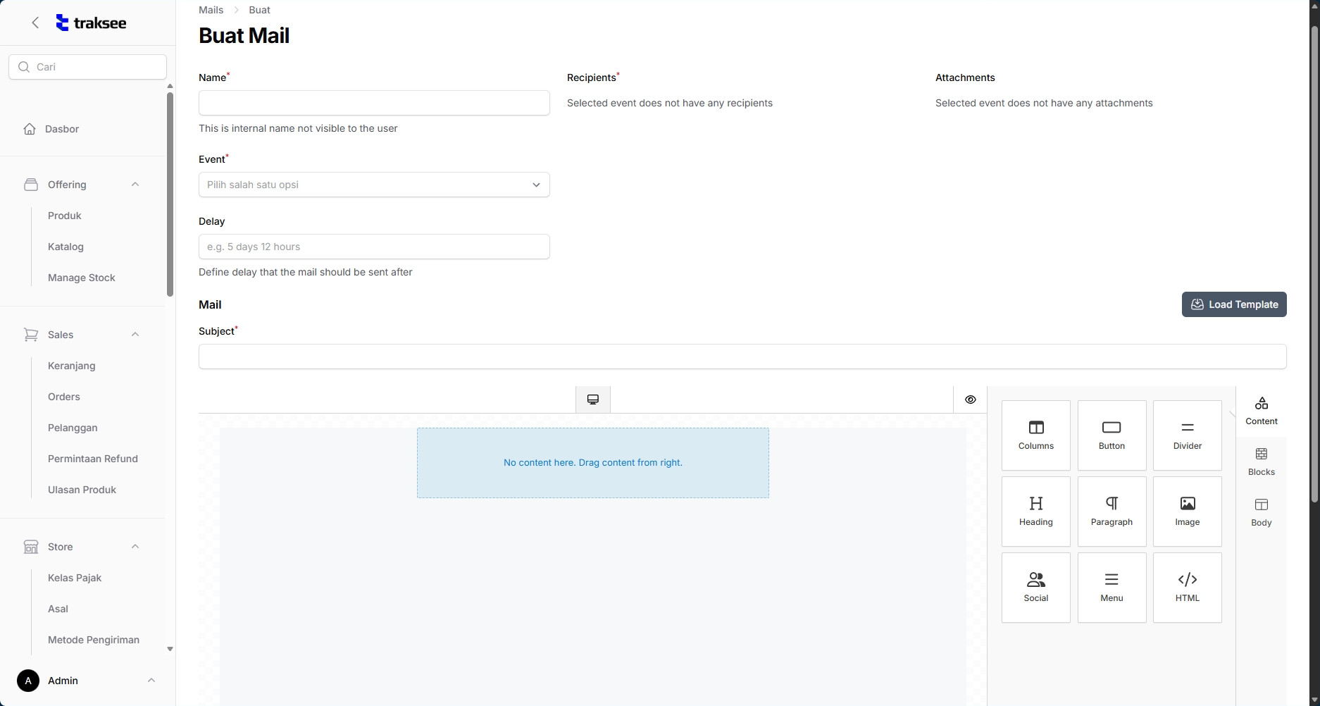Select the Menu content block
This screenshot has height=706, width=1320.
[1112, 588]
